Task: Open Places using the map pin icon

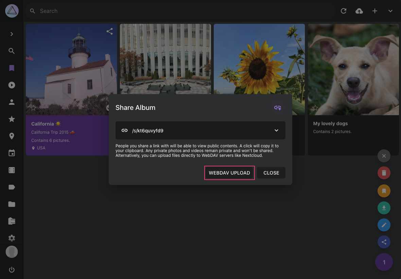Action: 12,136
